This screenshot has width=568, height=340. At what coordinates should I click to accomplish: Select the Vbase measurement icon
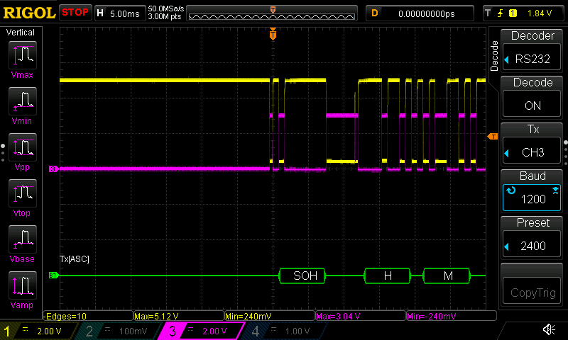(x=22, y=243)
